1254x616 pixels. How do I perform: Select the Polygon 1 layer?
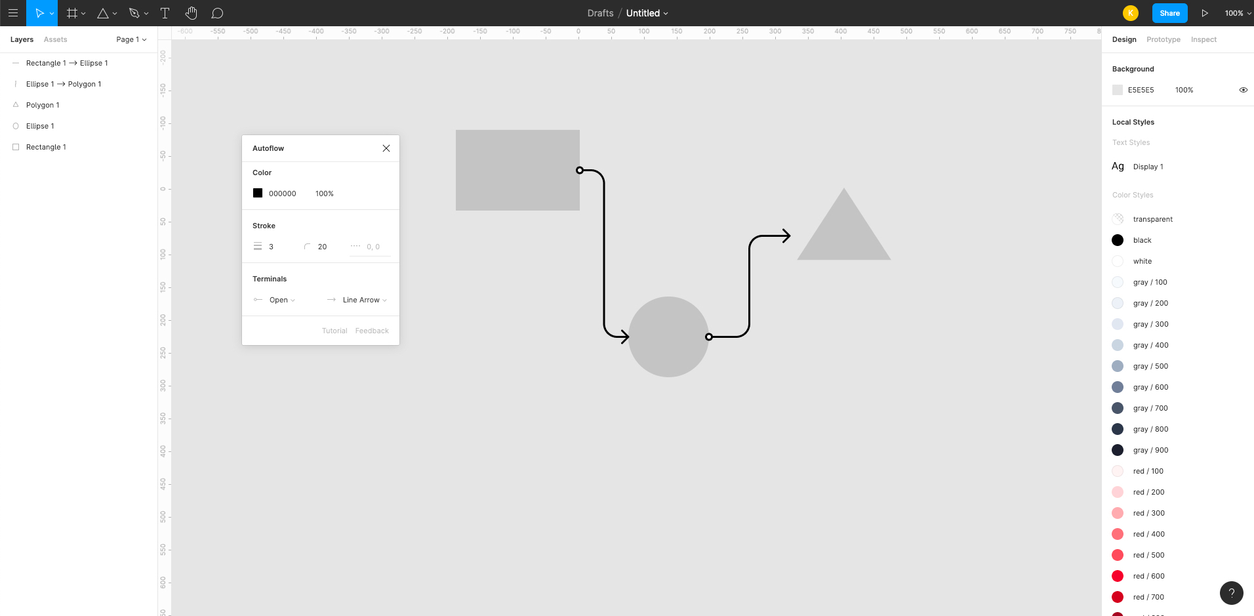[43, 105]
